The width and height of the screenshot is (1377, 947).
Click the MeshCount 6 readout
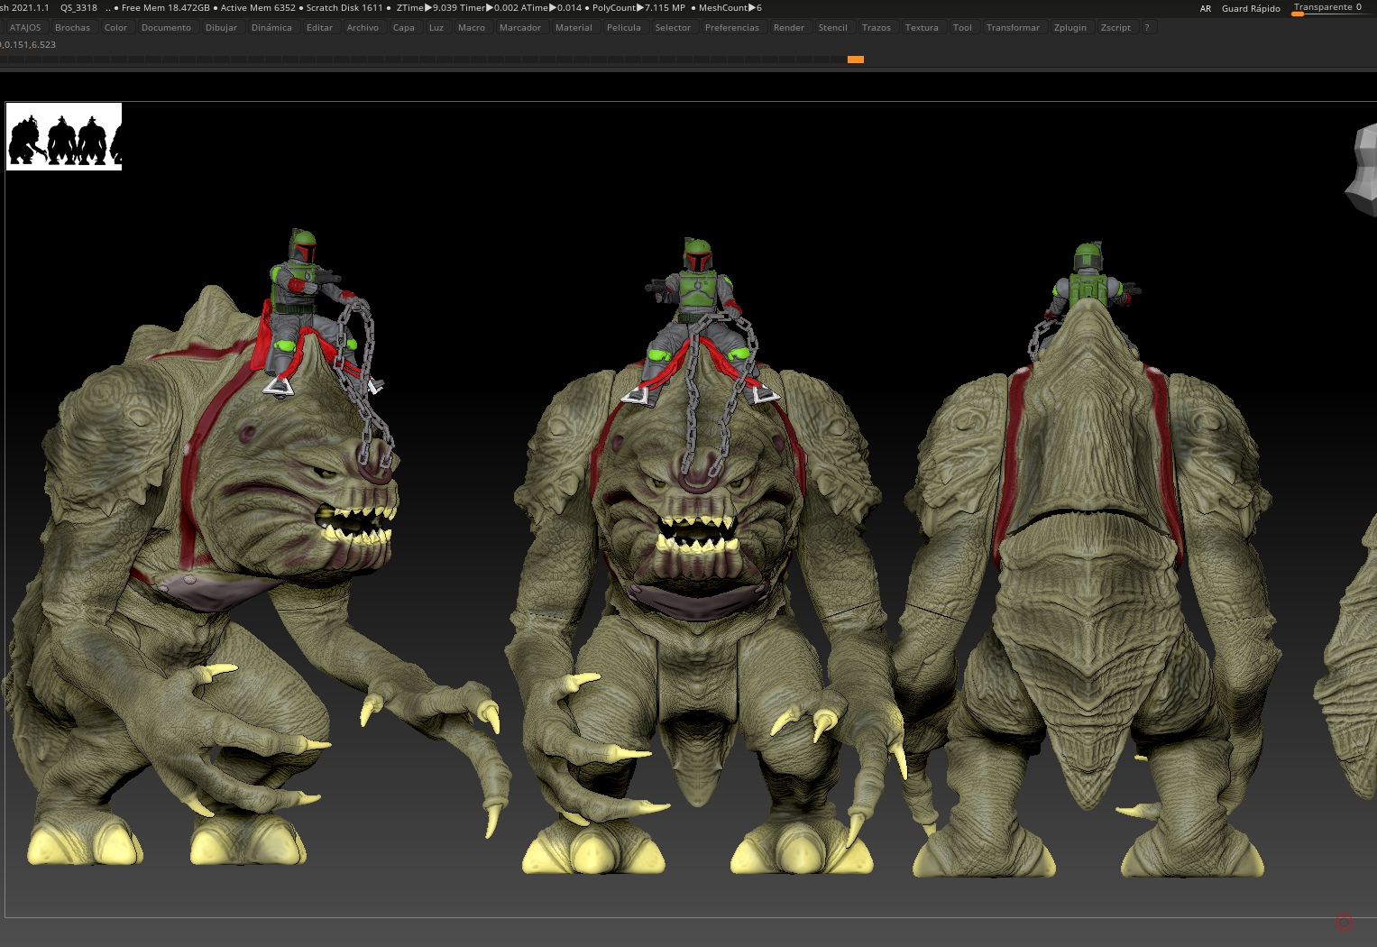(x=730, y=8)
